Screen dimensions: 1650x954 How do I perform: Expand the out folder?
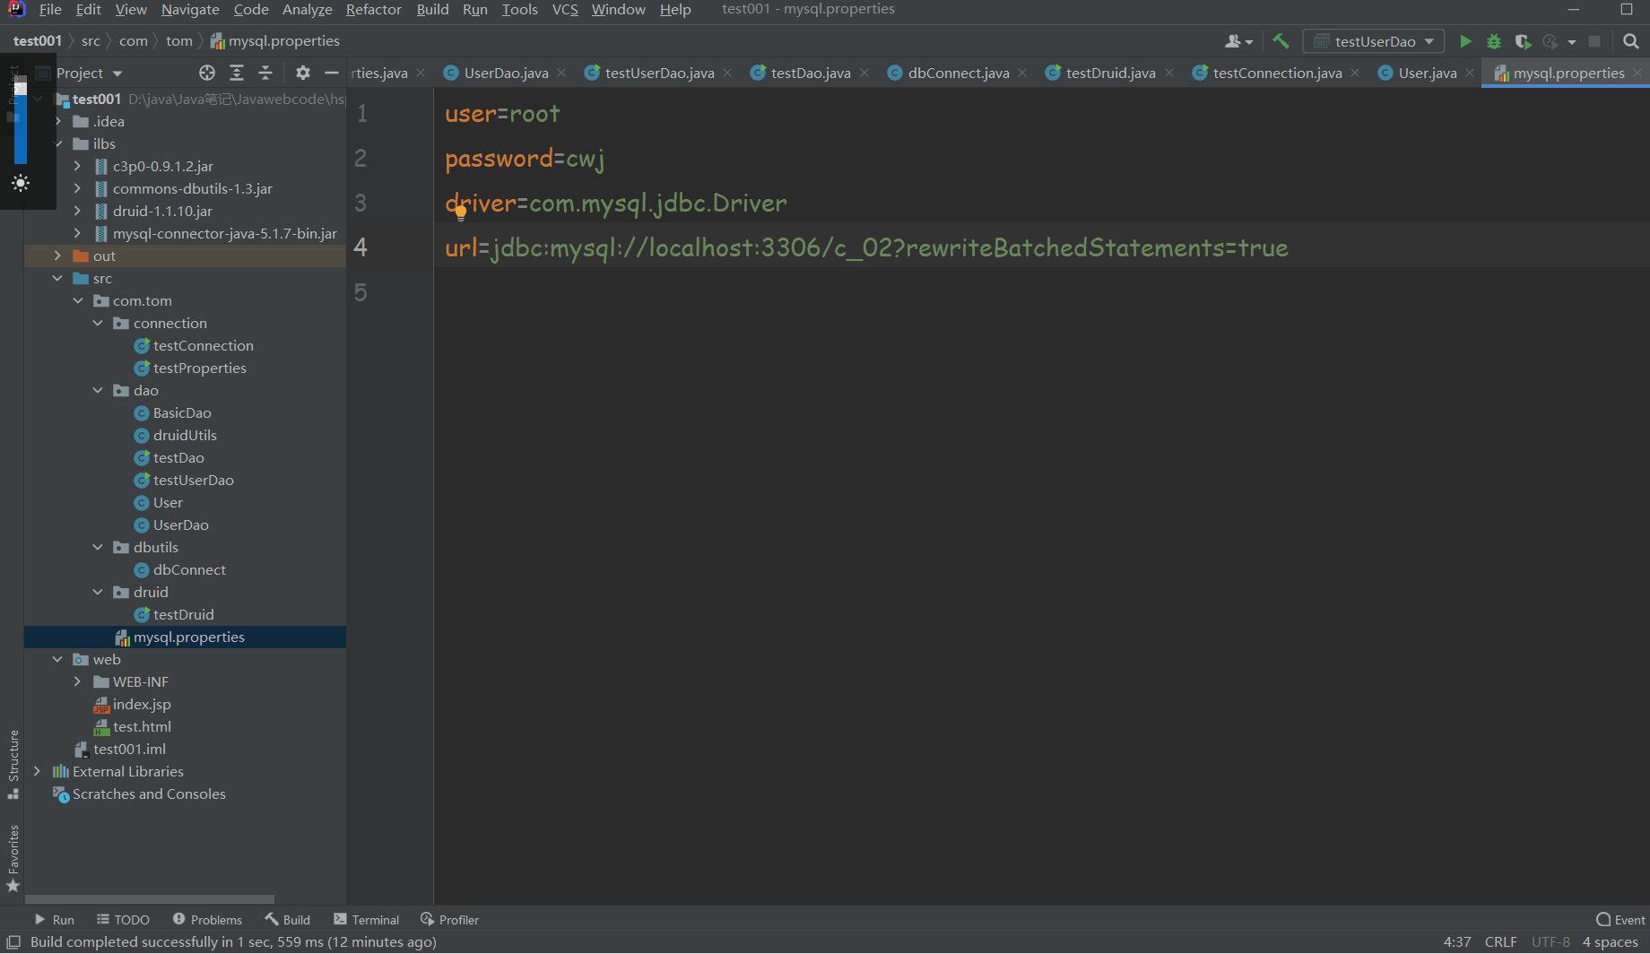coord(58,256)
